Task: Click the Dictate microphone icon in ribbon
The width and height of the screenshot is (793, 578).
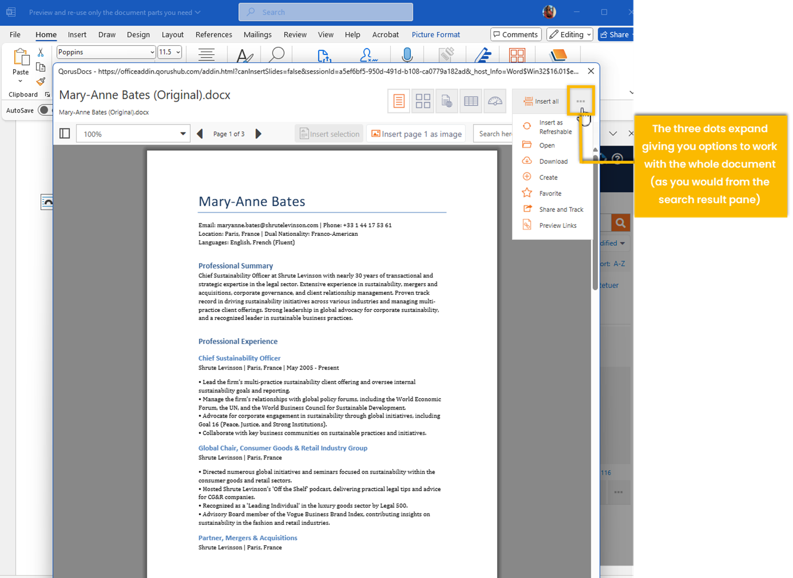Action: 407,55
